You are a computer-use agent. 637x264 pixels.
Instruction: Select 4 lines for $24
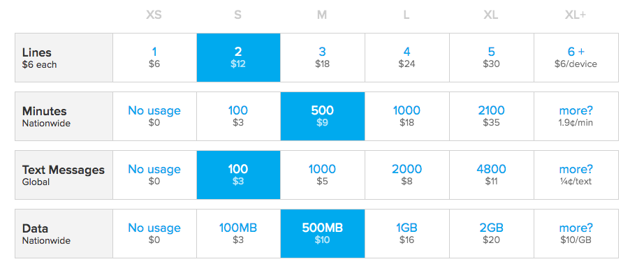click(x=407, y=58)
